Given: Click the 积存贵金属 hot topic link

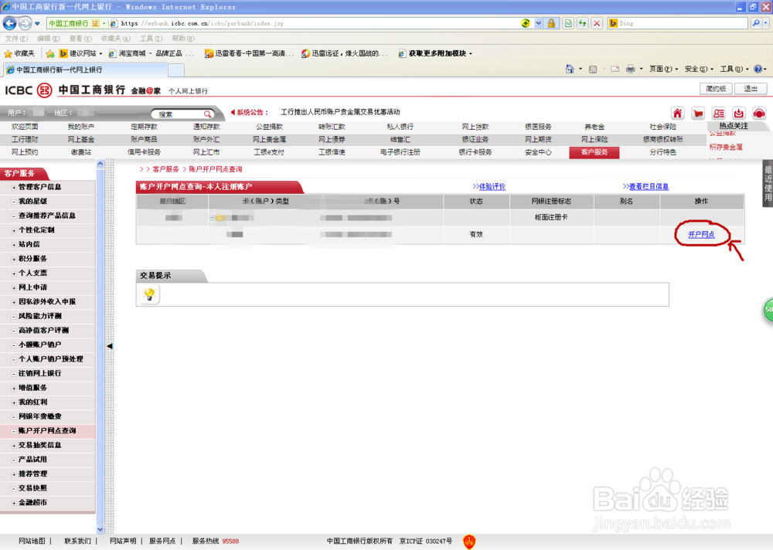Looking at the screenshot, I should (x=726, y=147).
